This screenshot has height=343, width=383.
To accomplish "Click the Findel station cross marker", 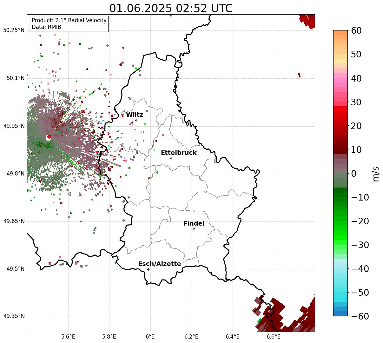I will [194, 229].
